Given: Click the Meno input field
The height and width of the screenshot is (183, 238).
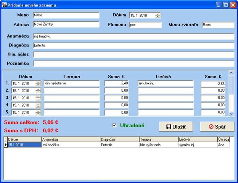Looking at the screenshot, I should tap(66, 15).
